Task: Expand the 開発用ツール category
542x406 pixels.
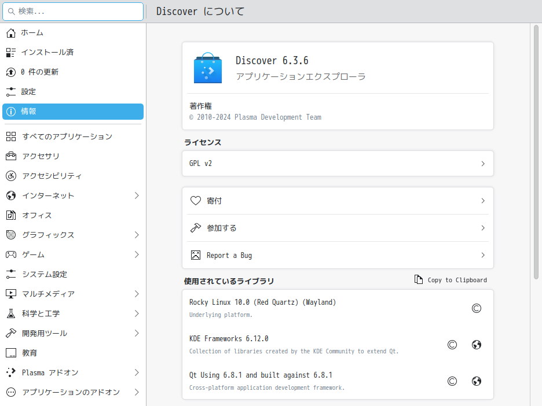Action: pos(73,333)
